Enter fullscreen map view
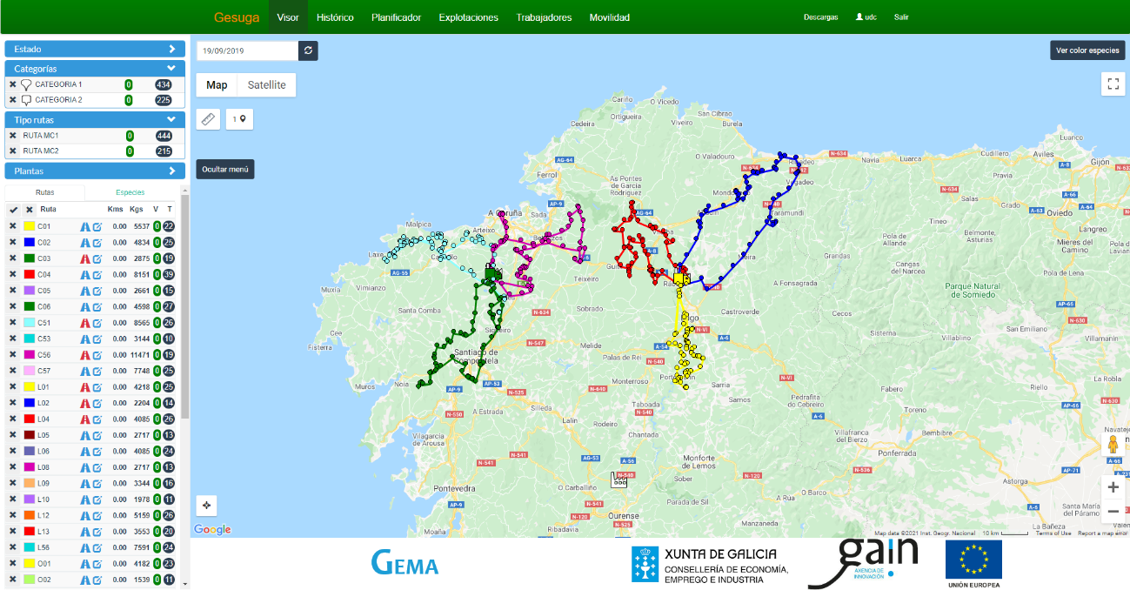The width and height of the screenshot is (1130, 590). click(1113, 84)
